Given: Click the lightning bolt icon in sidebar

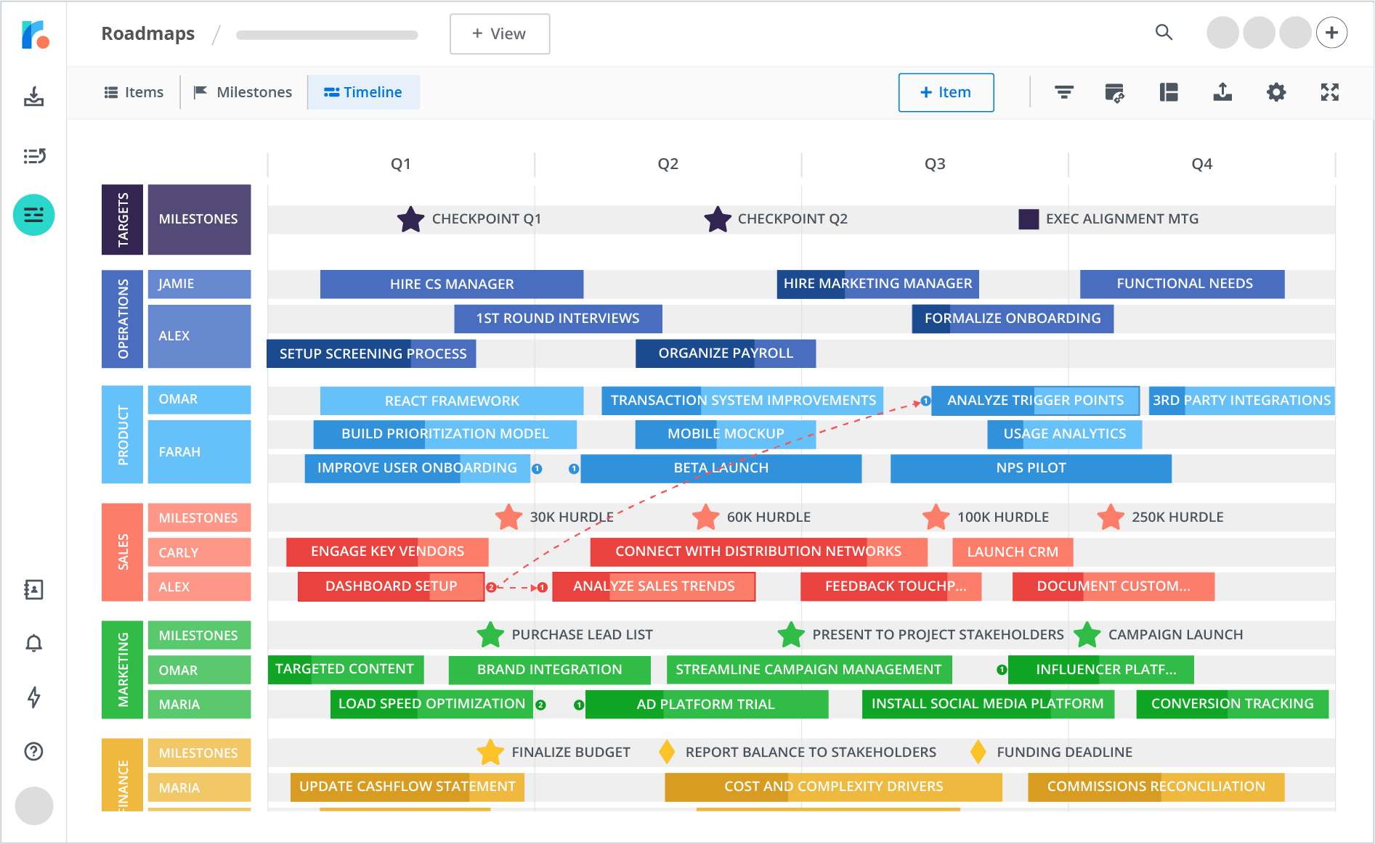Looking at the screenshot, I should tap(33, 697).
